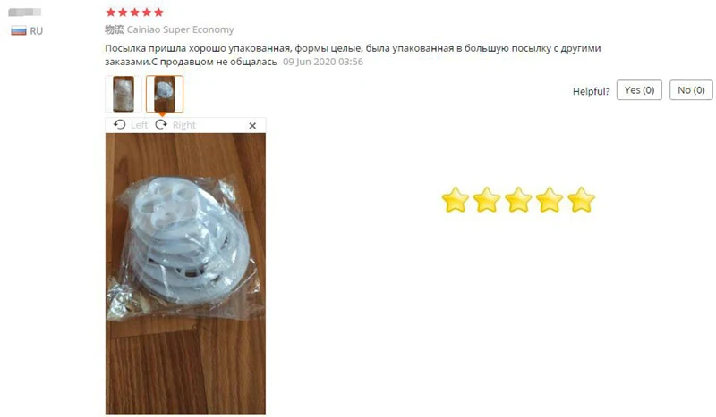Rotate the review photo right

point(161,125)
